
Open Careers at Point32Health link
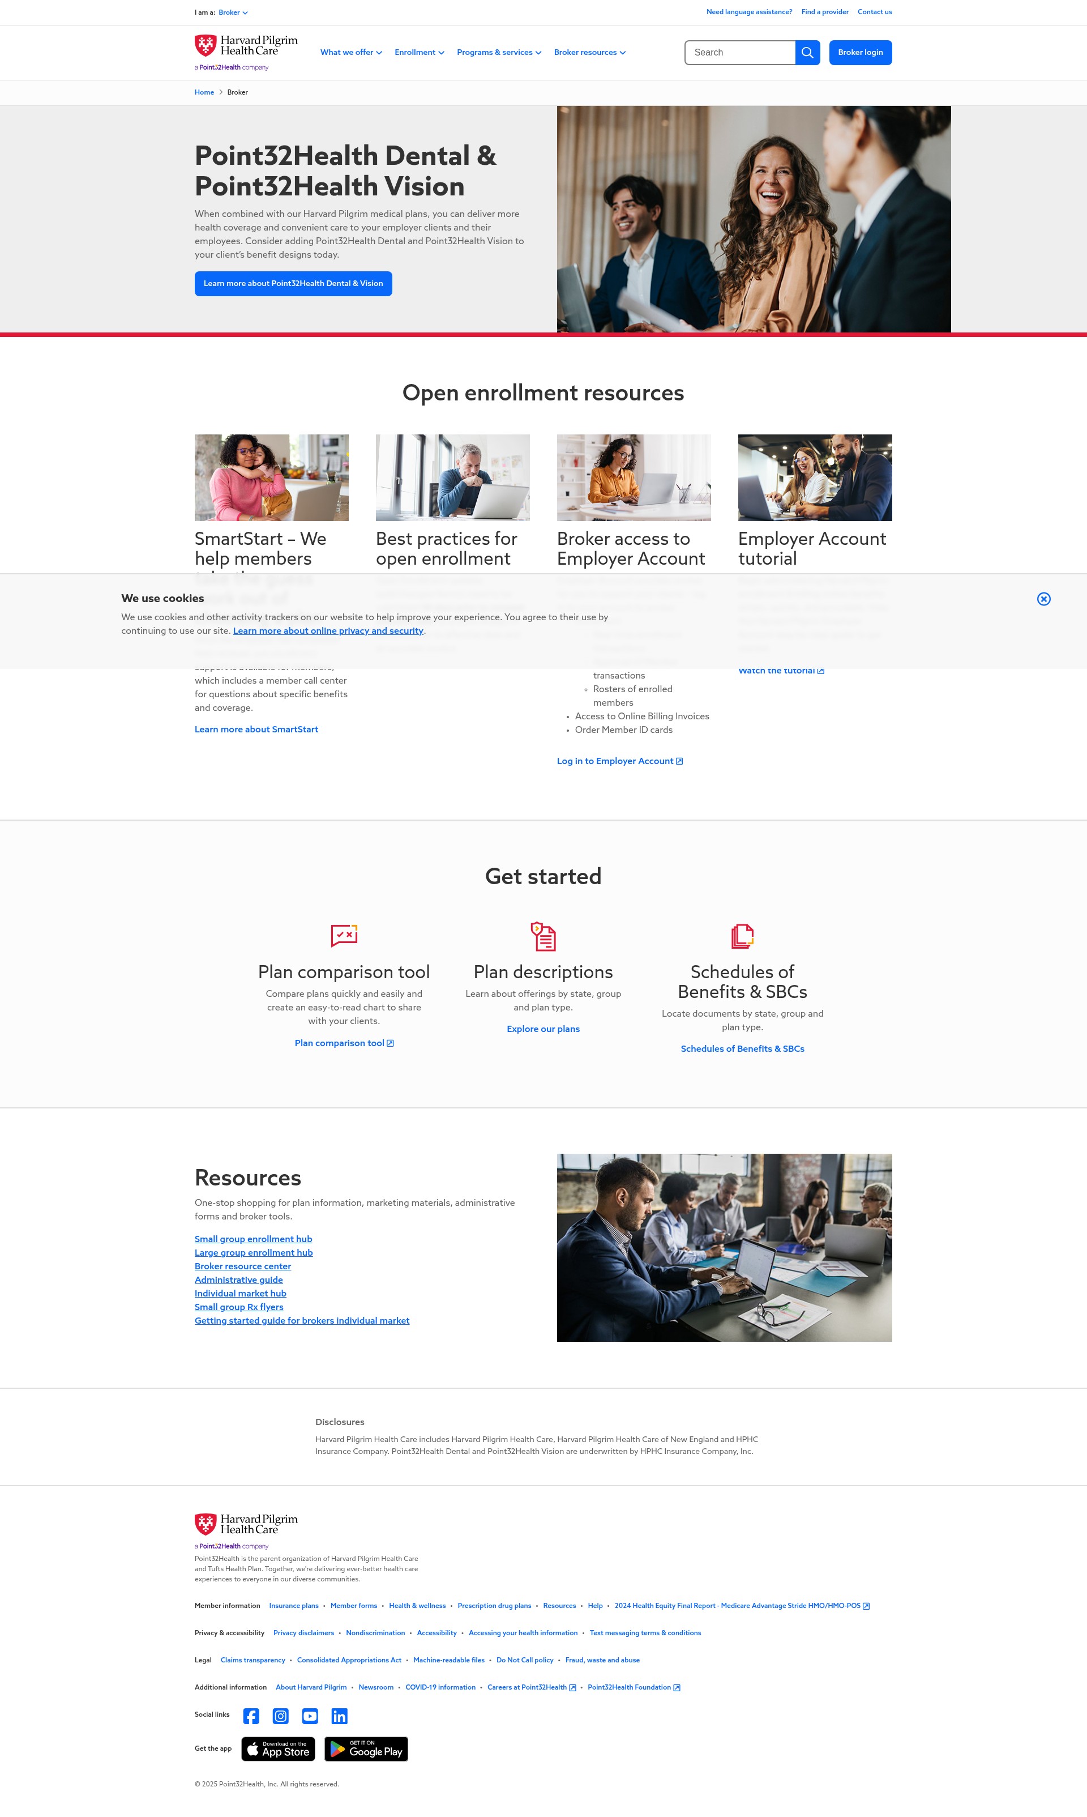[x=532, y=1687]
